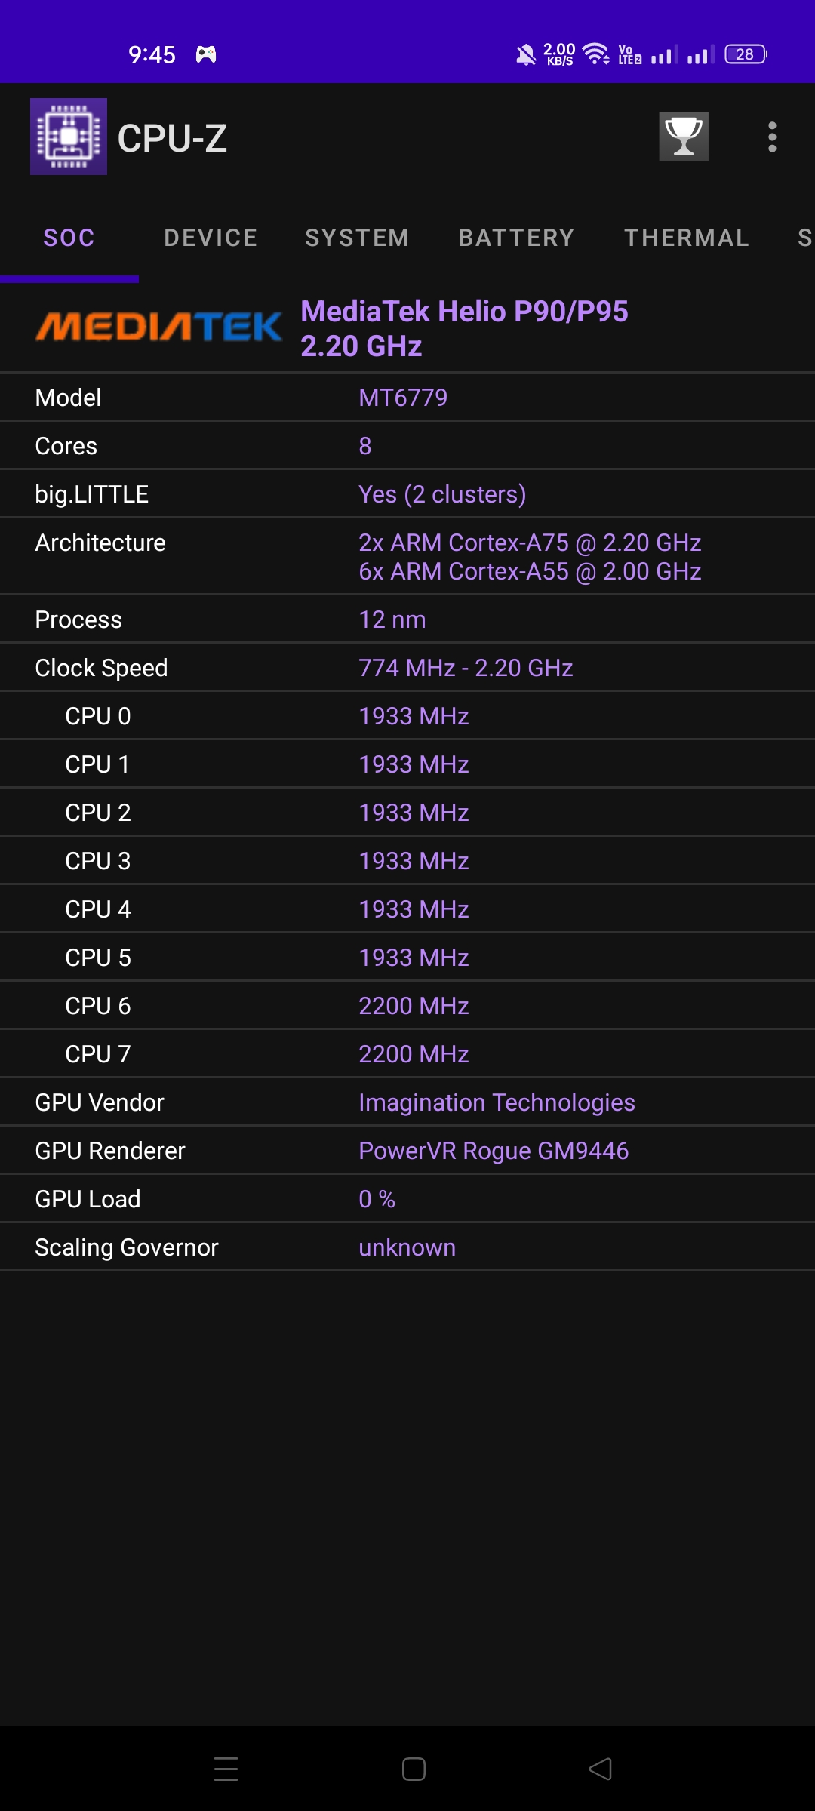Select the SOC tab

[69, 238]
